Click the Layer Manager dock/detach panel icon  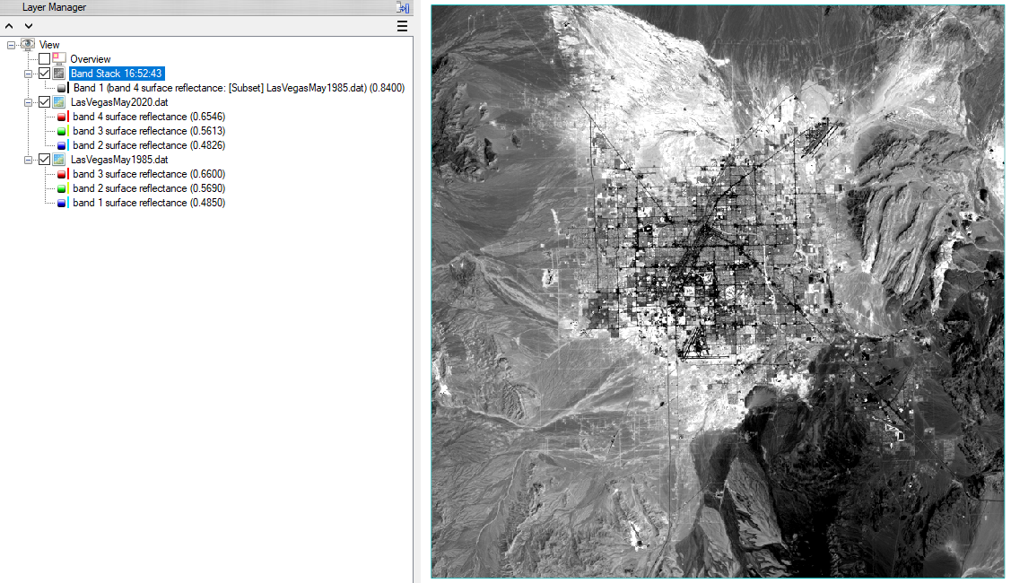pos(403,7)
